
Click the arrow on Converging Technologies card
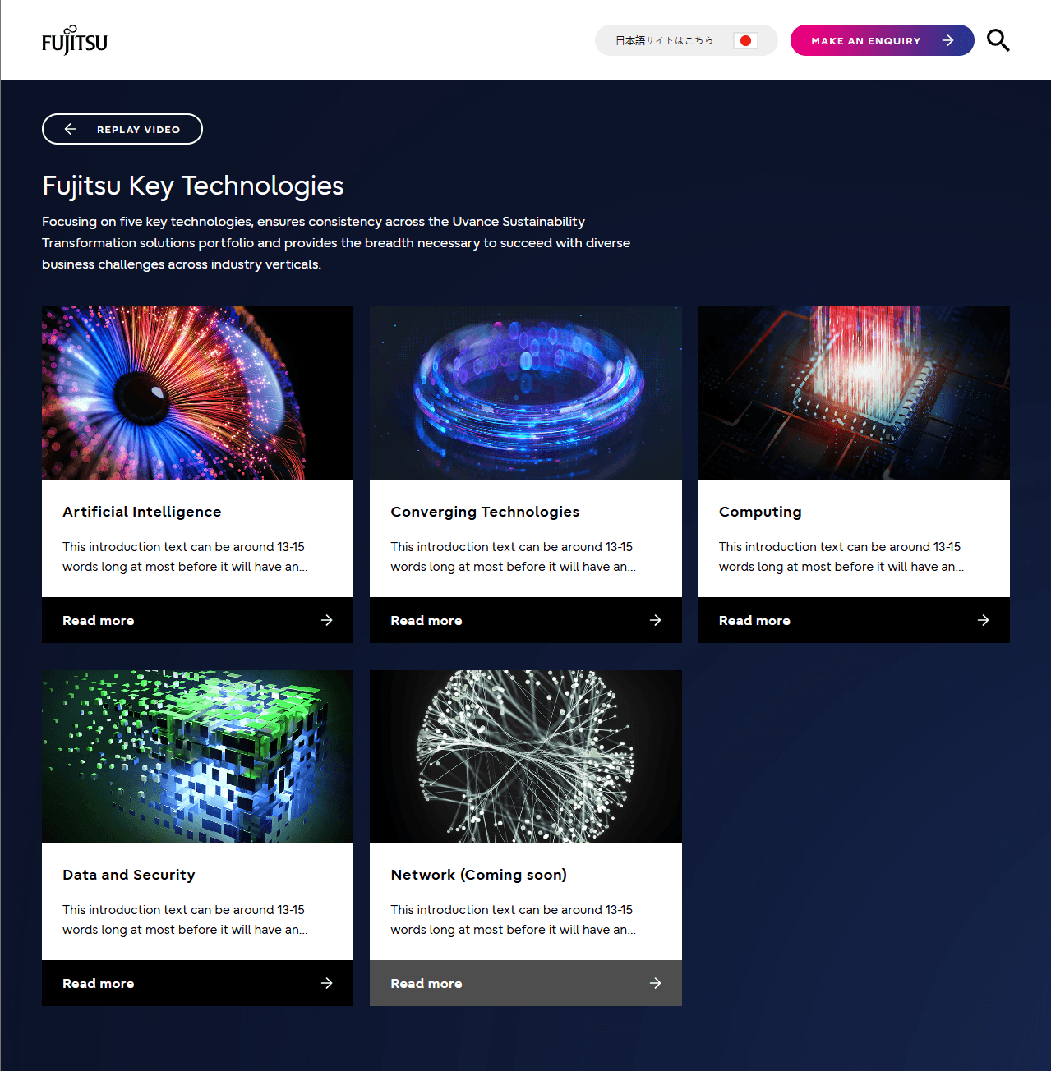[655, 620]
